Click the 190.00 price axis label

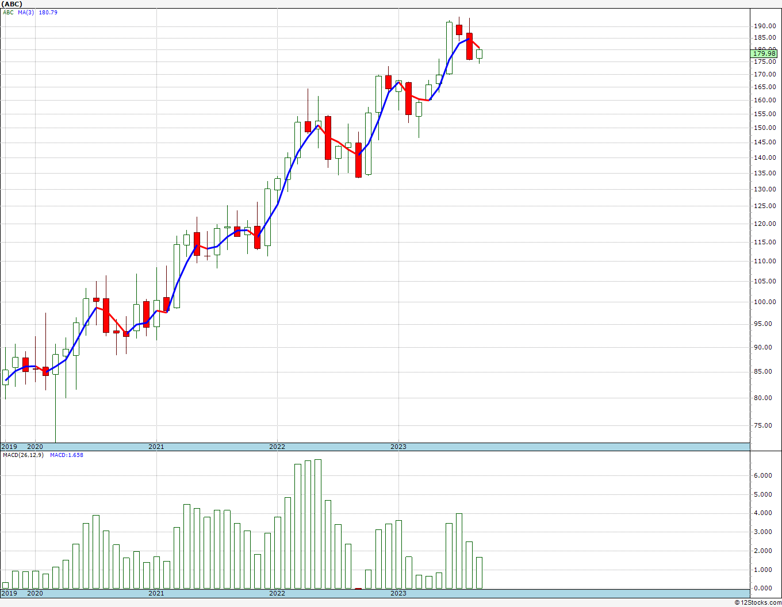(x=764, y=26)
